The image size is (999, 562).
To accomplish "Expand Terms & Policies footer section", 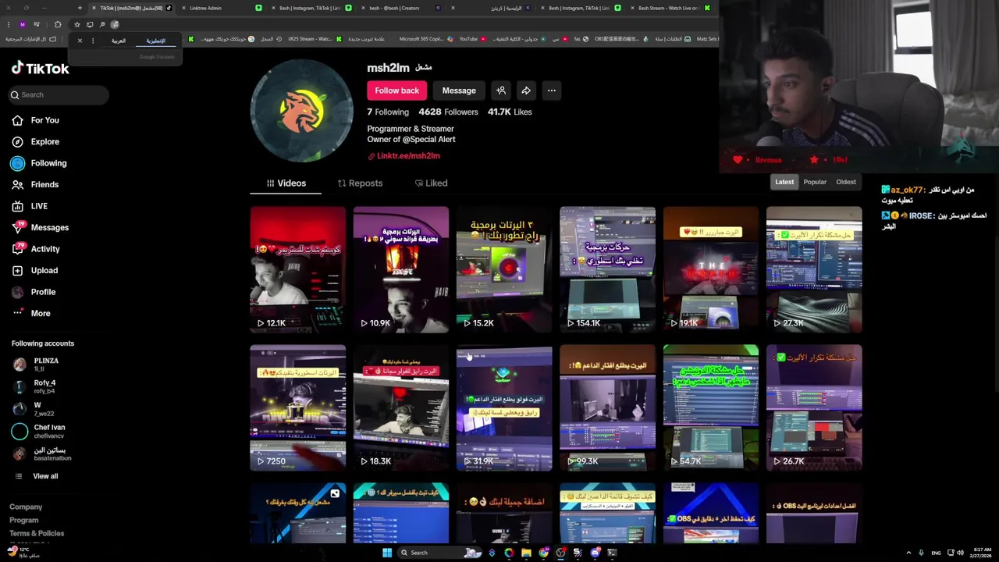I will (37, 534).
